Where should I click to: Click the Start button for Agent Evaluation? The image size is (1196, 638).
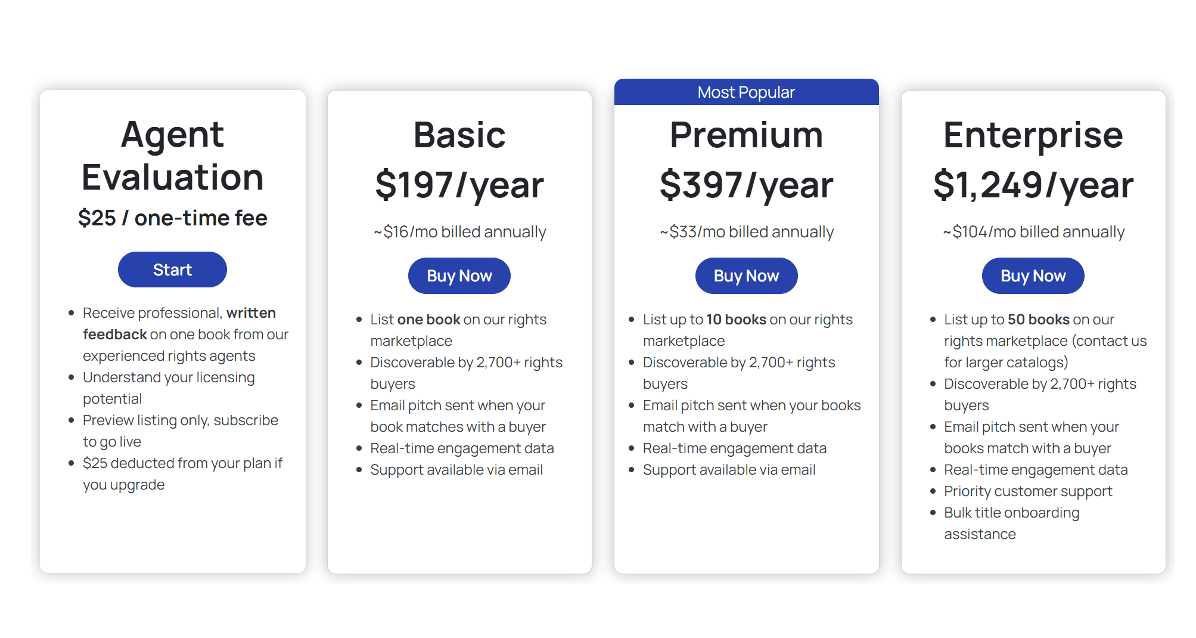coord(172,270)
